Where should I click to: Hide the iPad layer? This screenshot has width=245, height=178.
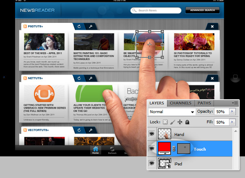pos(152,163)
